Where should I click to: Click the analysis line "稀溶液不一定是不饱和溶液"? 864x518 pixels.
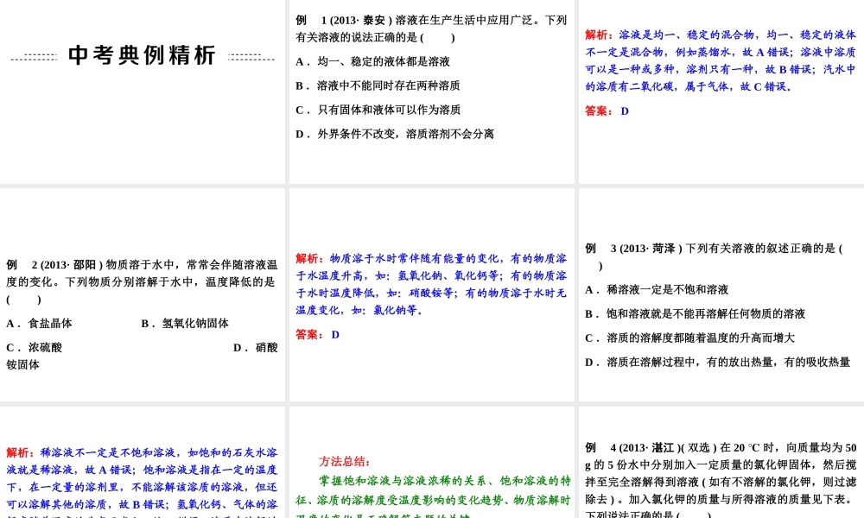[x=109, y=452]
